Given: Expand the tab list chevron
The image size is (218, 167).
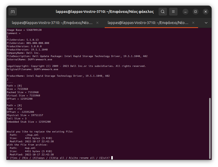Looking at the screenshot, I should 206,23.
